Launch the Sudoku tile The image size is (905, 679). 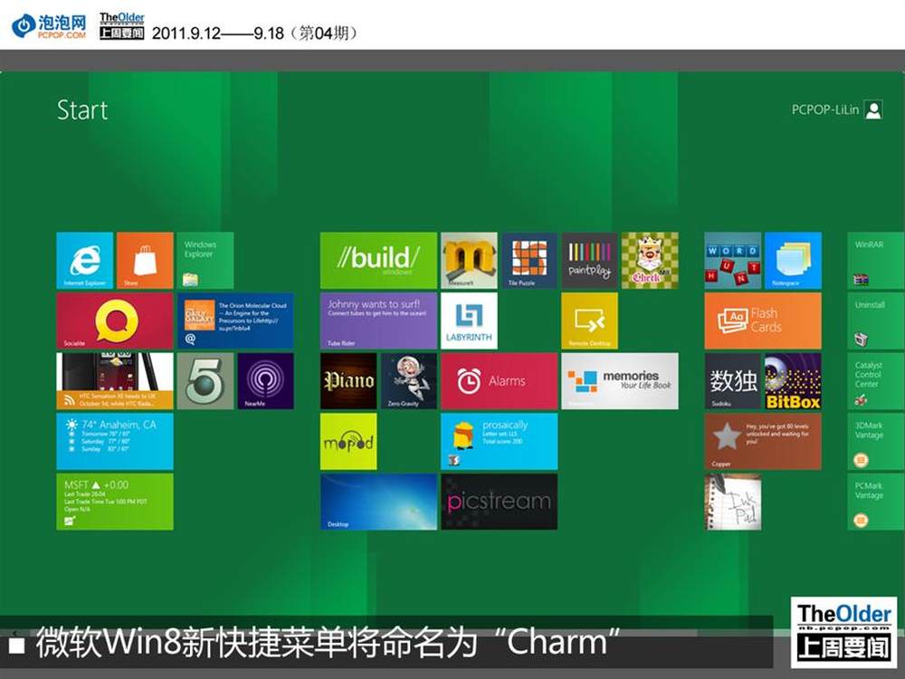[732, 381]
